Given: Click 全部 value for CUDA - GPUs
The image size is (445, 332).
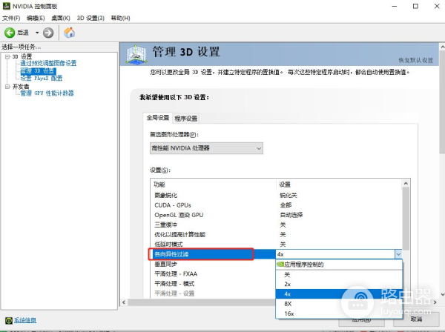Looking at the screenshot, I should [286, 205].
